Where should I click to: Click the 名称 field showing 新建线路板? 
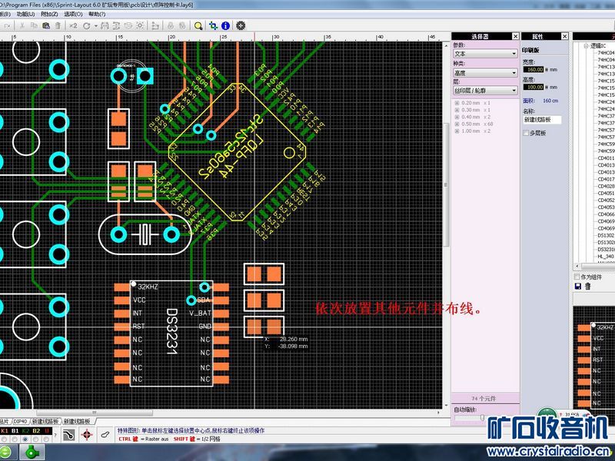542,120
